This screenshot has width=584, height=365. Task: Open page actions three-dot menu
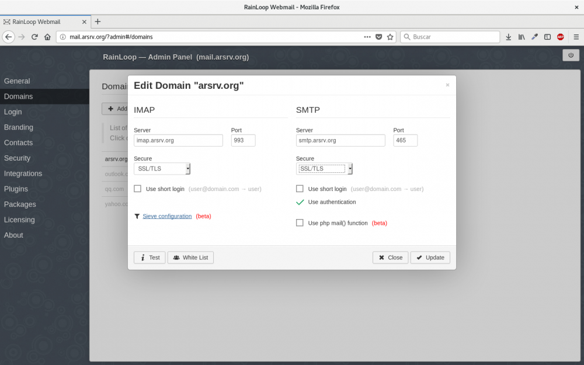367,37
